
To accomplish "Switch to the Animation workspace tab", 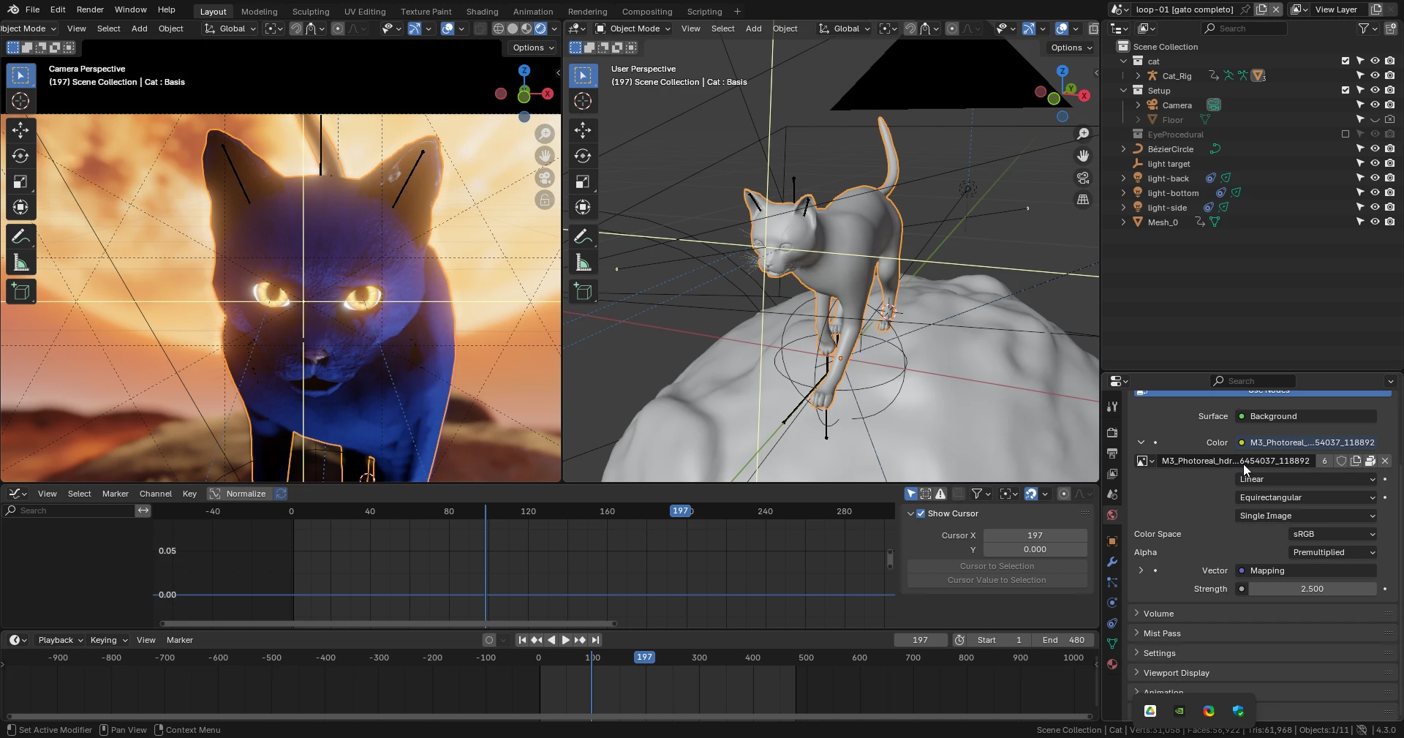I will 532,11.
